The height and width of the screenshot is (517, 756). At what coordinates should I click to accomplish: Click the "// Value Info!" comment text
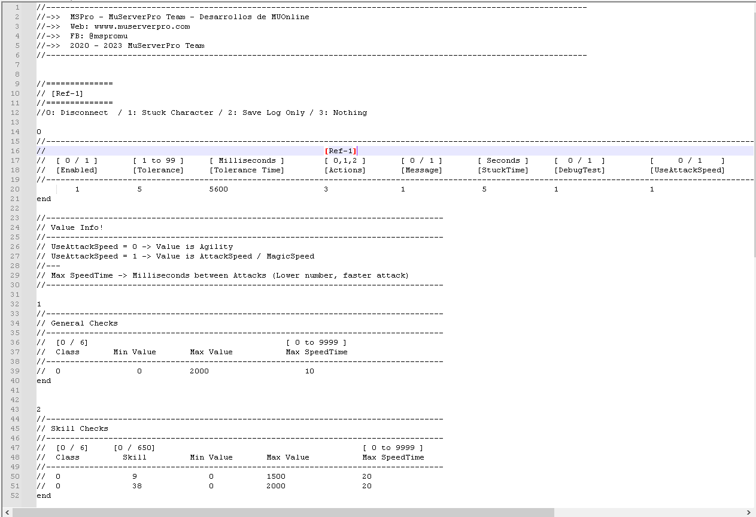[71, 227]
